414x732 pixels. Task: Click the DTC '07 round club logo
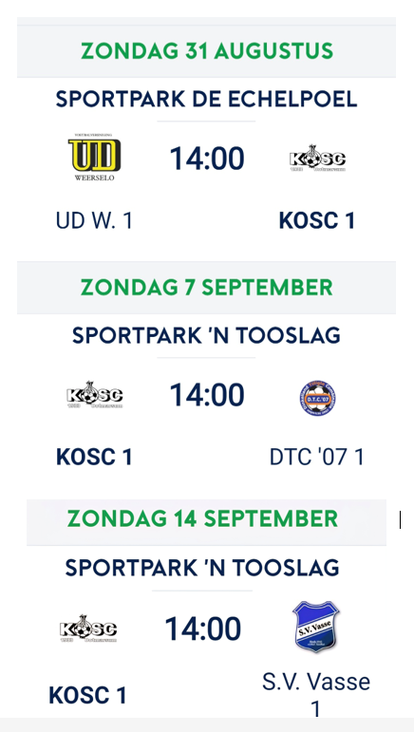pos(317,398)
